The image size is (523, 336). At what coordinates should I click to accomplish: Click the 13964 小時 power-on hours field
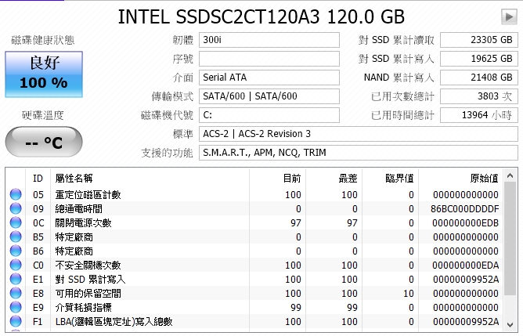click(x=479, y=115)
